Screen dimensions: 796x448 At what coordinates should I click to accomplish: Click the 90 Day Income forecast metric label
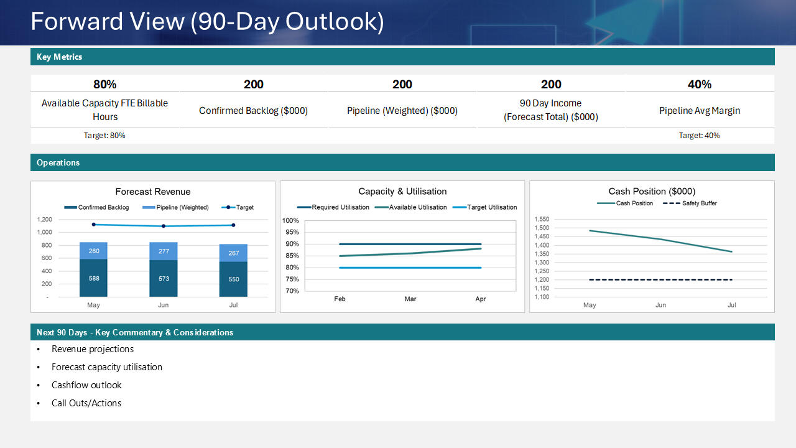[550, 110]
